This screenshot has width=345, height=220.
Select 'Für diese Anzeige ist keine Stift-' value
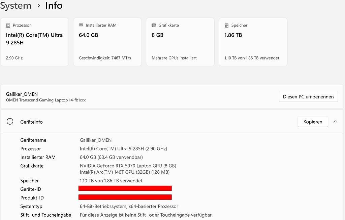146,215
